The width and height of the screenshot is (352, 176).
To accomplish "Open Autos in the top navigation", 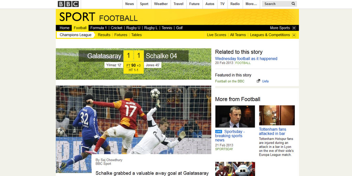I will tap(210, 4).
